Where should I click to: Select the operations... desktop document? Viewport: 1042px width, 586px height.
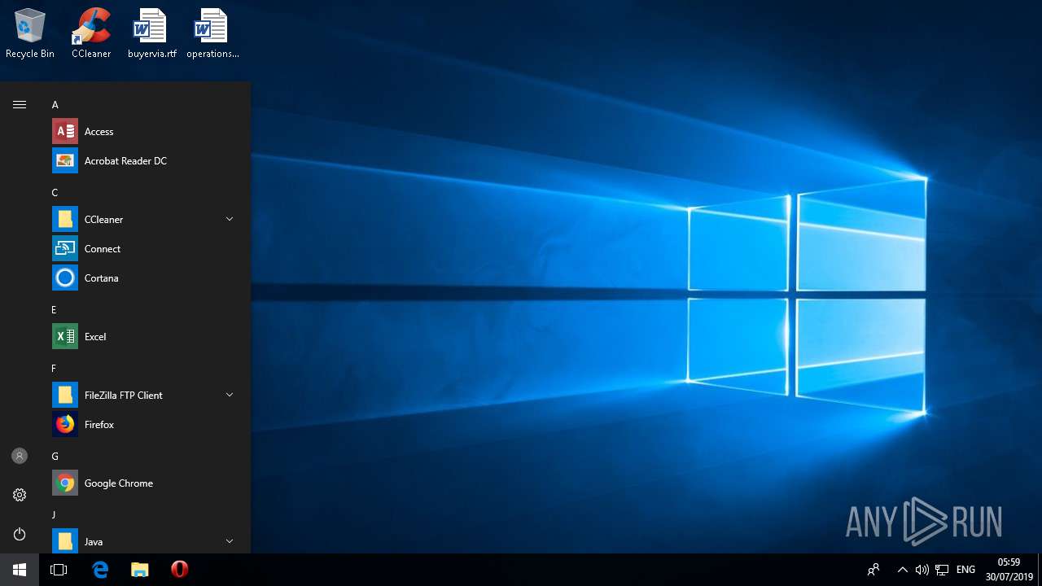click(x=212, y=34)
